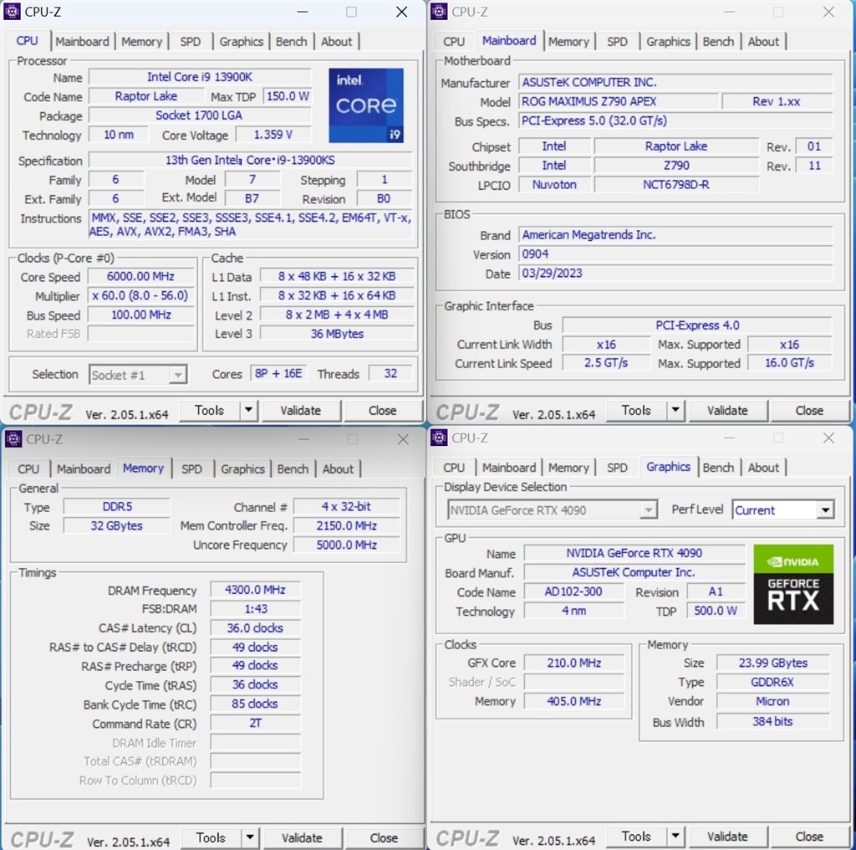This screenshot has height=850, width=856.
Task: Minimize the top-left CPU window
Action: (303, 12)
